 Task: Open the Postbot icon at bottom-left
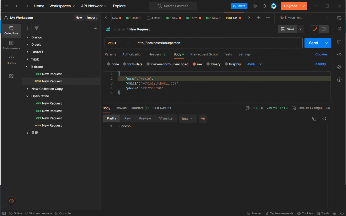11,201
